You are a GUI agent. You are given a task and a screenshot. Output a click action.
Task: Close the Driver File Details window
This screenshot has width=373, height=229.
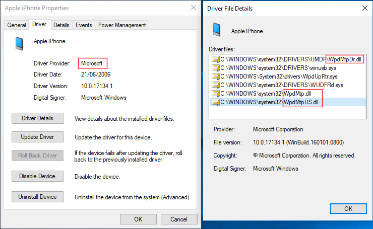[x=365, y=9]
